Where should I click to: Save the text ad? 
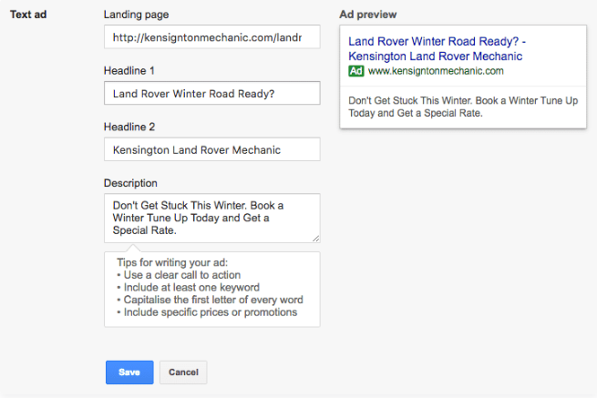[x=129, y=372]
